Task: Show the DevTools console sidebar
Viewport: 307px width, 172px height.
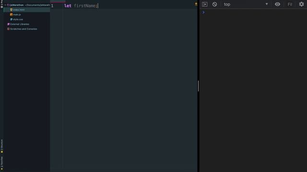Action: (x=205, y=4)
